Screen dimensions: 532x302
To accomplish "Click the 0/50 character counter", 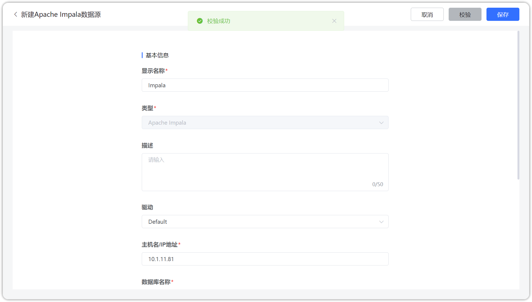I will tap(378, 184).
